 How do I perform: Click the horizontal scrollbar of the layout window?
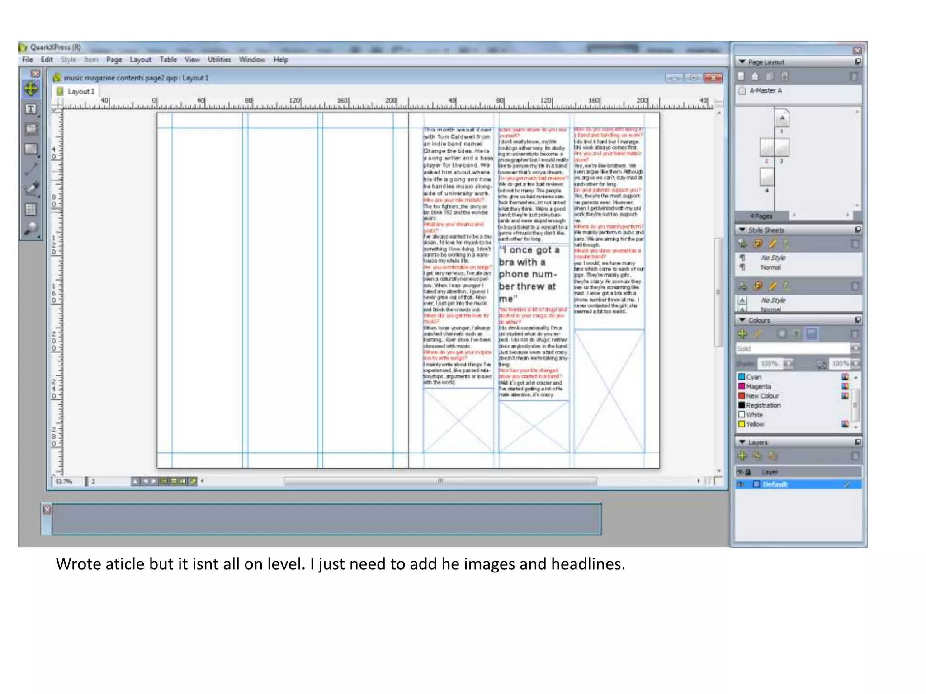[440, 481]
